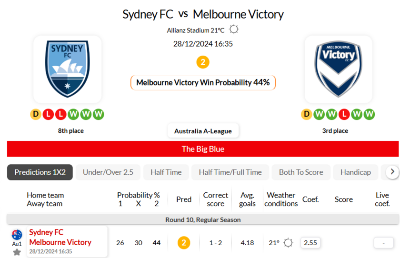
Task: Open the Half Time/Full Time tab
Action: pos(230,172)
